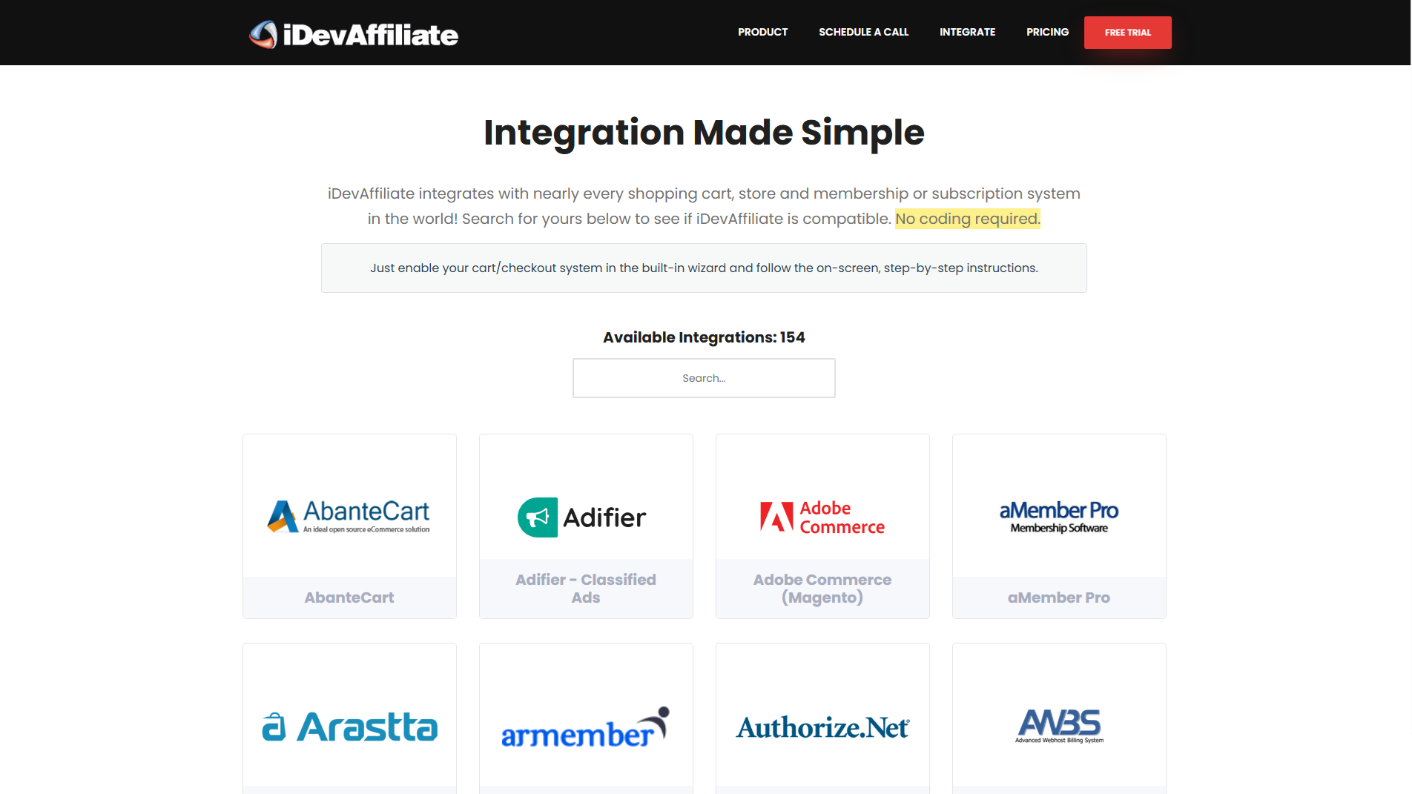Open the Product menu item
Viewport: 1412px width, 794px height.
click(762, 32)
